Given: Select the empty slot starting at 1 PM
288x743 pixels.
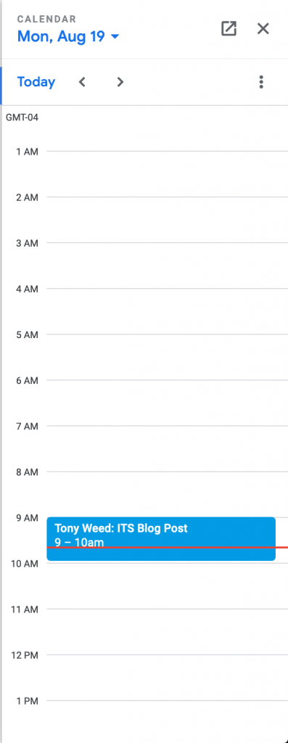Looking at the screenshot, I should 167,721.
